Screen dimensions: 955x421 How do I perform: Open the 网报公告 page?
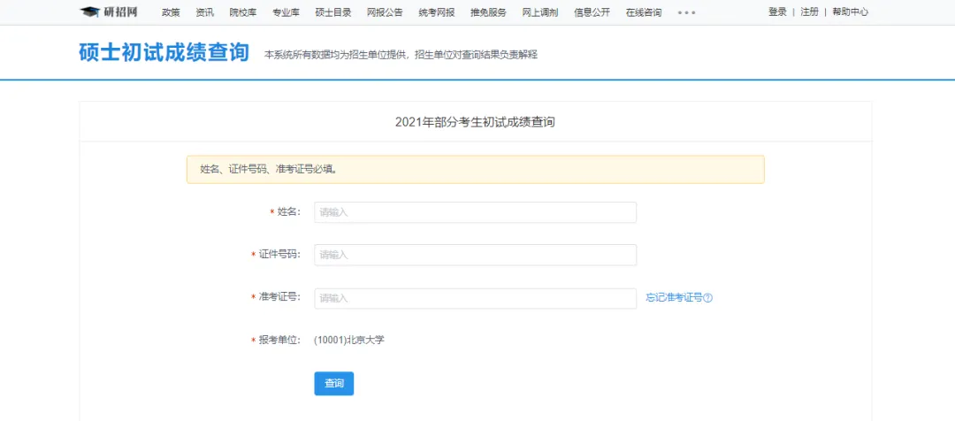(x=385, y=12)
